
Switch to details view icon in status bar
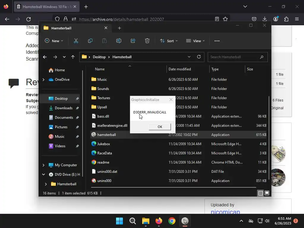pyautogui.click(x=260, y=193)
